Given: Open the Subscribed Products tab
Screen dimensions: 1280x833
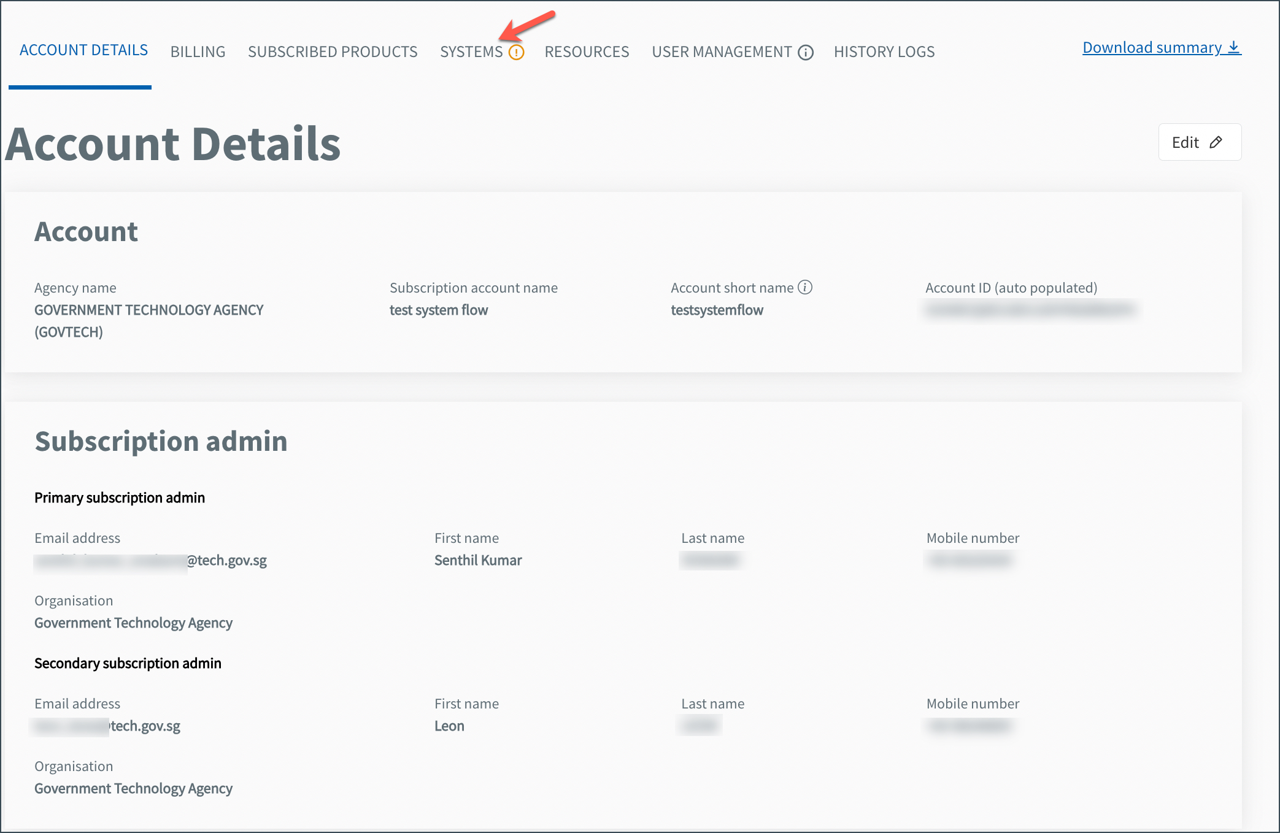Looking at the screenshot, I should [333, 52].
